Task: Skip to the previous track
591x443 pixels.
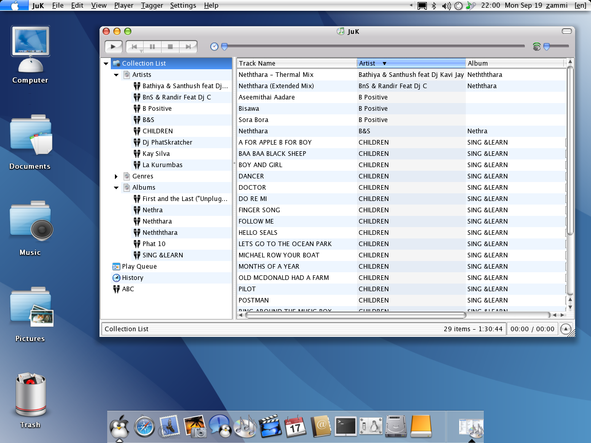Action: pyautogui.click(x=134, y=47)
